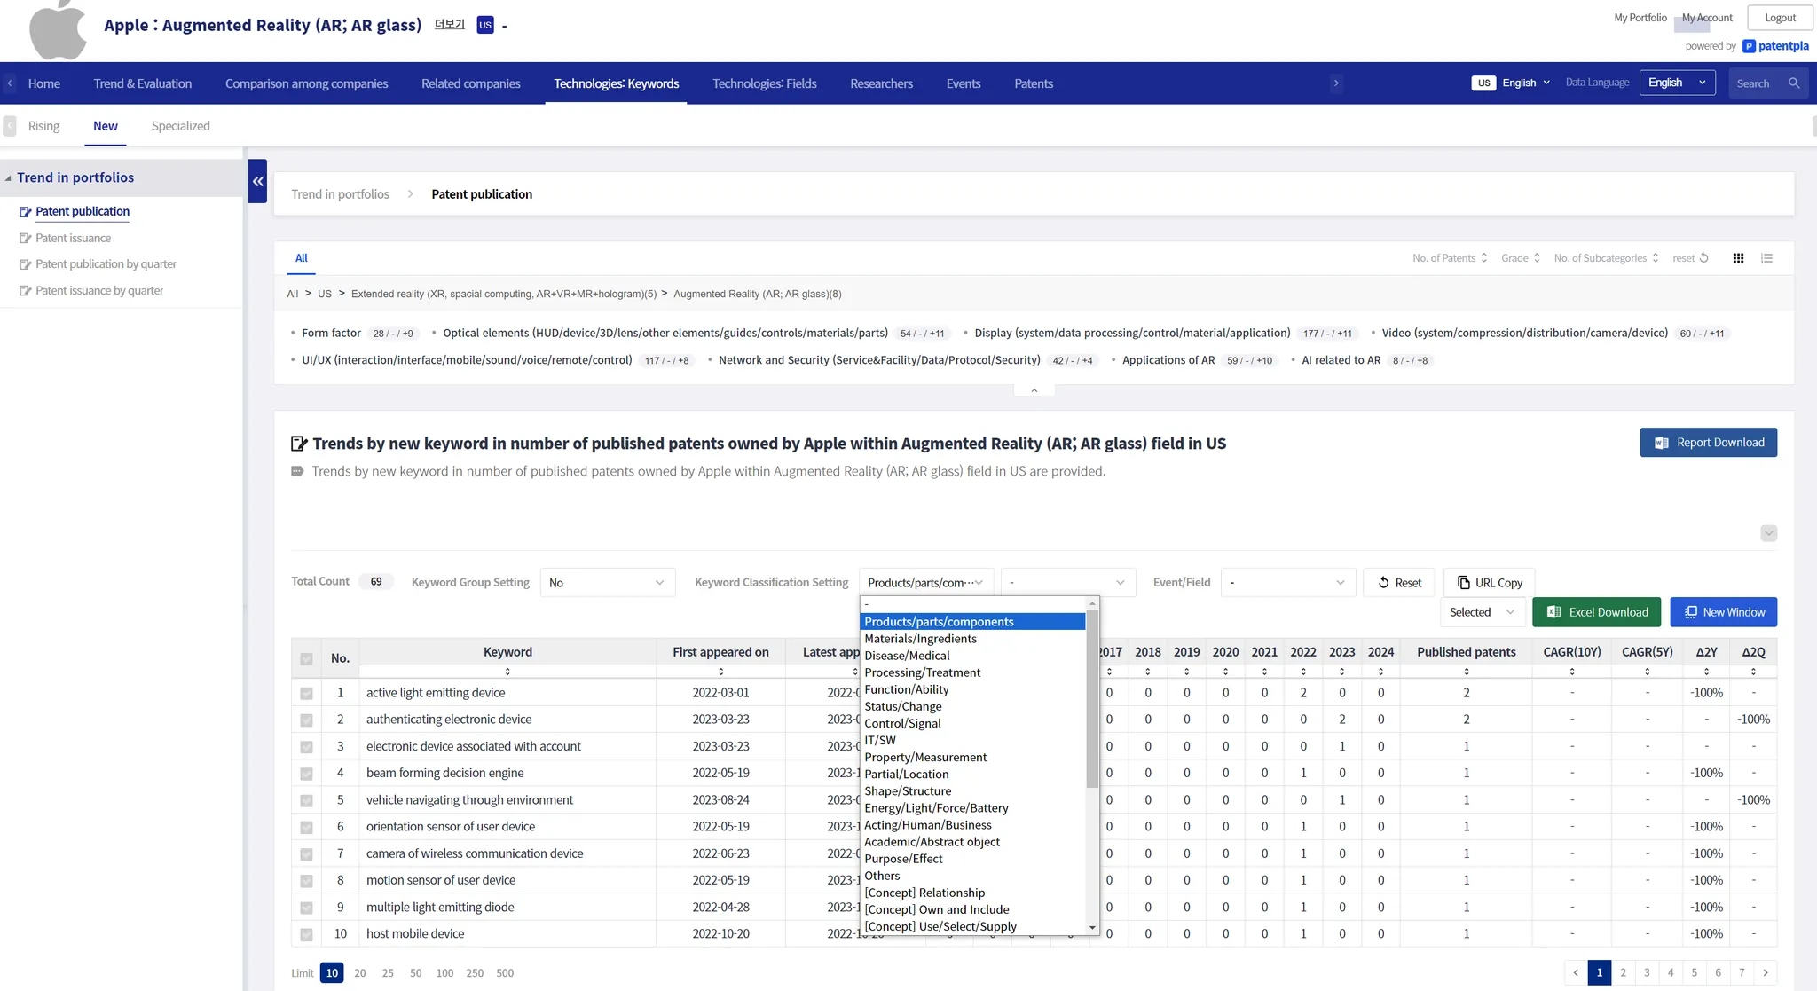Toggle checkbox for host mobile device row
The width and height of the screenshot is (1817, 991).
coord(306,934)
